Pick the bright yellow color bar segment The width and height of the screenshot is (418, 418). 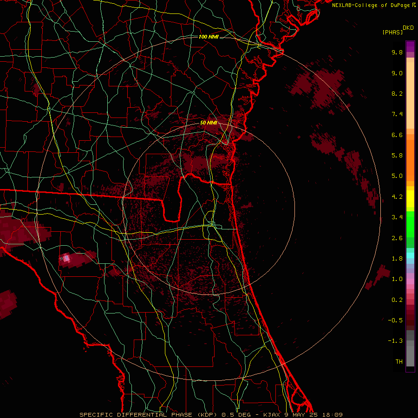pyautogui.click(x=410, y=199)
